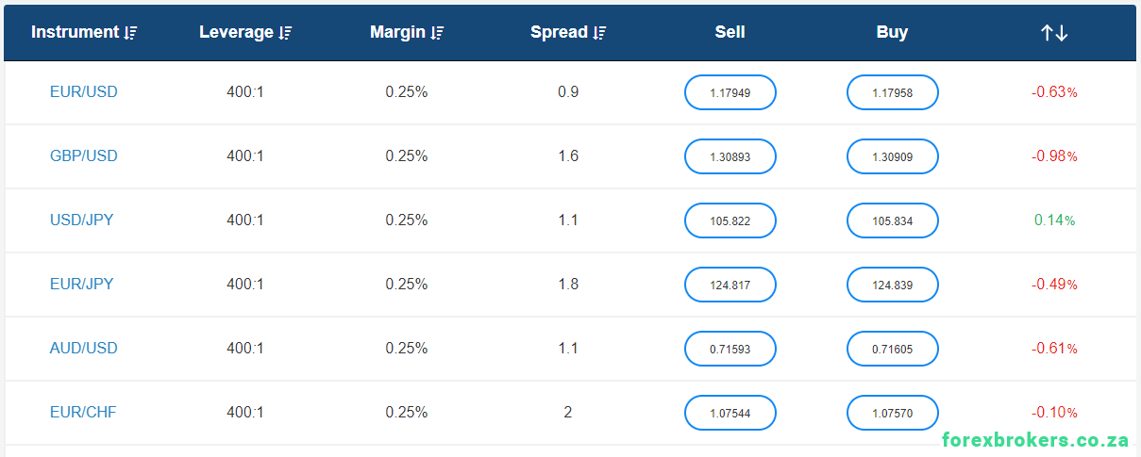The width and height of the screenshot is (1141, 457).
Task: Click the Leverage sort icon
Action: (285, 33)
